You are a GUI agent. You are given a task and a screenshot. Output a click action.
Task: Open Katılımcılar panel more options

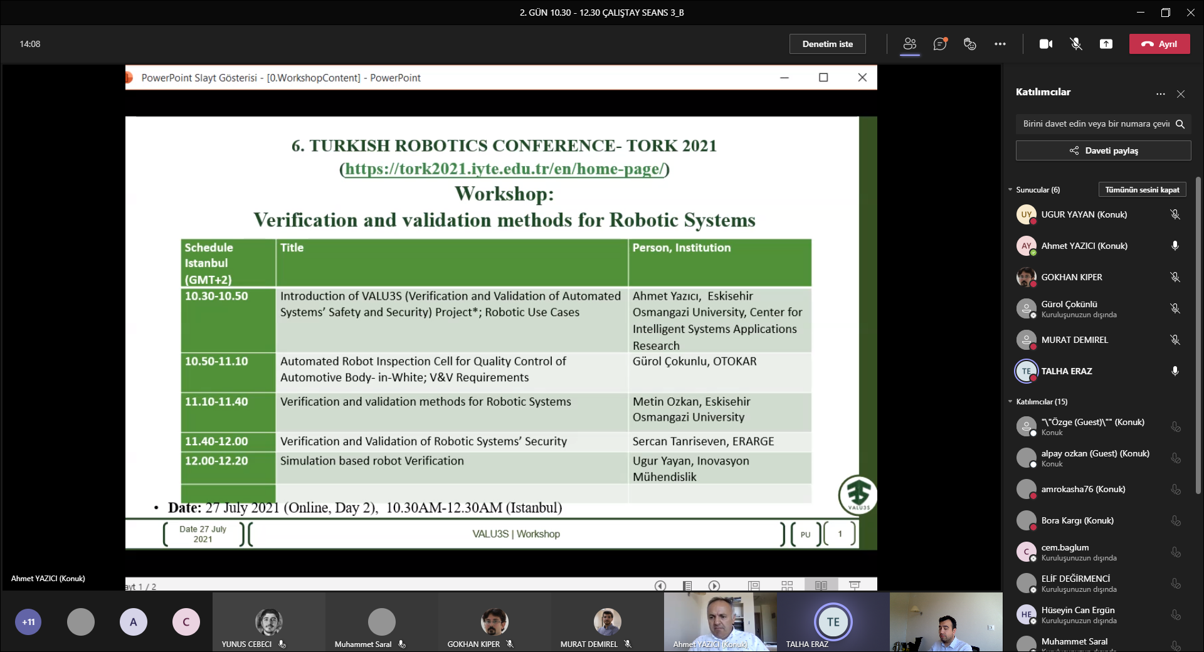1161,94
